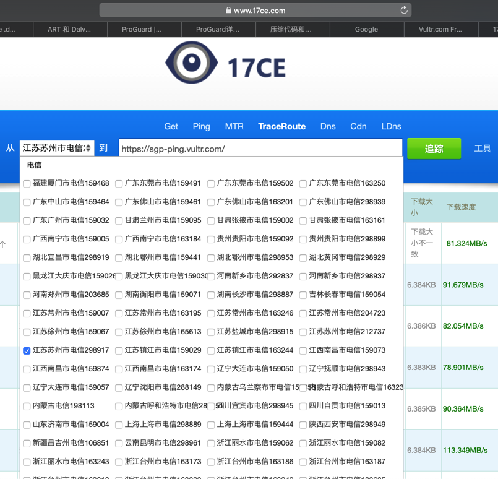Switch to the Google browser tab
Screen dimensions: 498x479
tap(367, 29)
